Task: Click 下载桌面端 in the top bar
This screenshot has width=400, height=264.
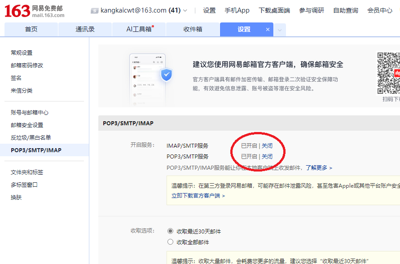Action: pos(274,11)
